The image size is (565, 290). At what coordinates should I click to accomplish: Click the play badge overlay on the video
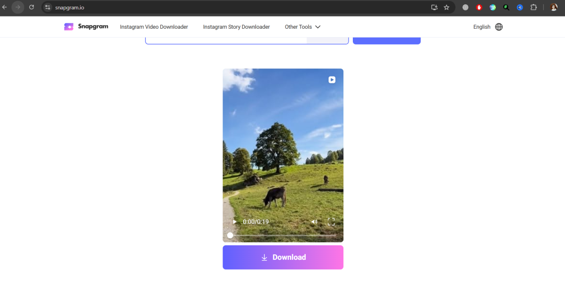[332, 80]
